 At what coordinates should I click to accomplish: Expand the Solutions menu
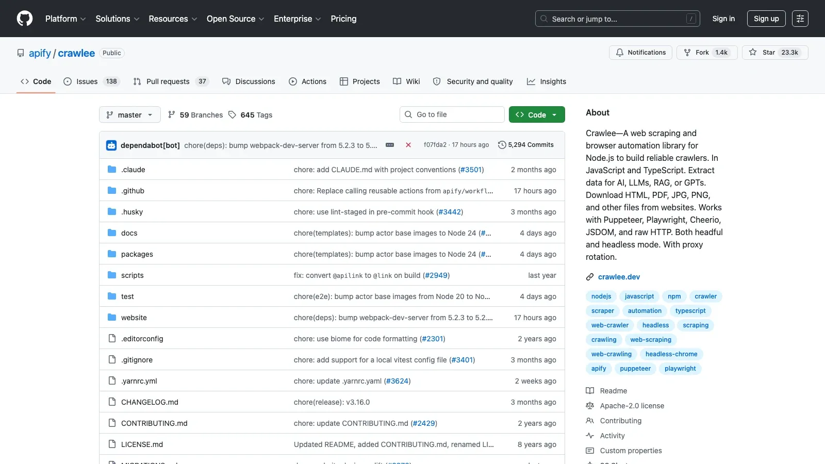point(118,19)
